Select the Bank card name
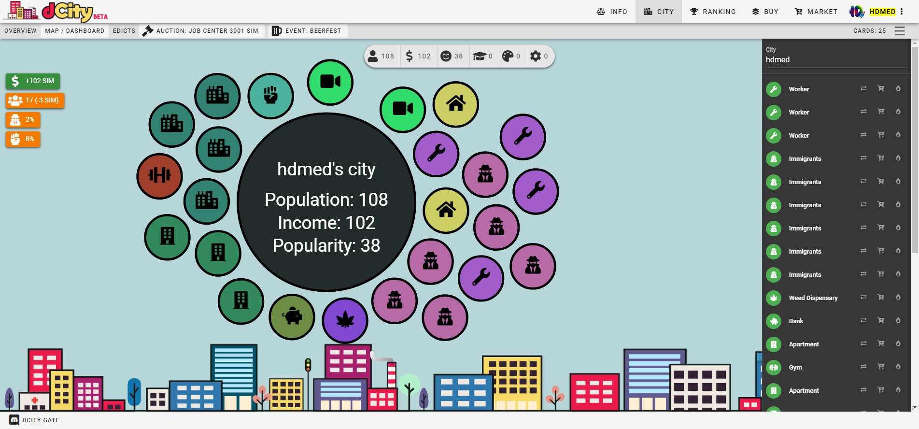Image resolution: width=919 pixels, height=429 pixels. coord(796,321)
